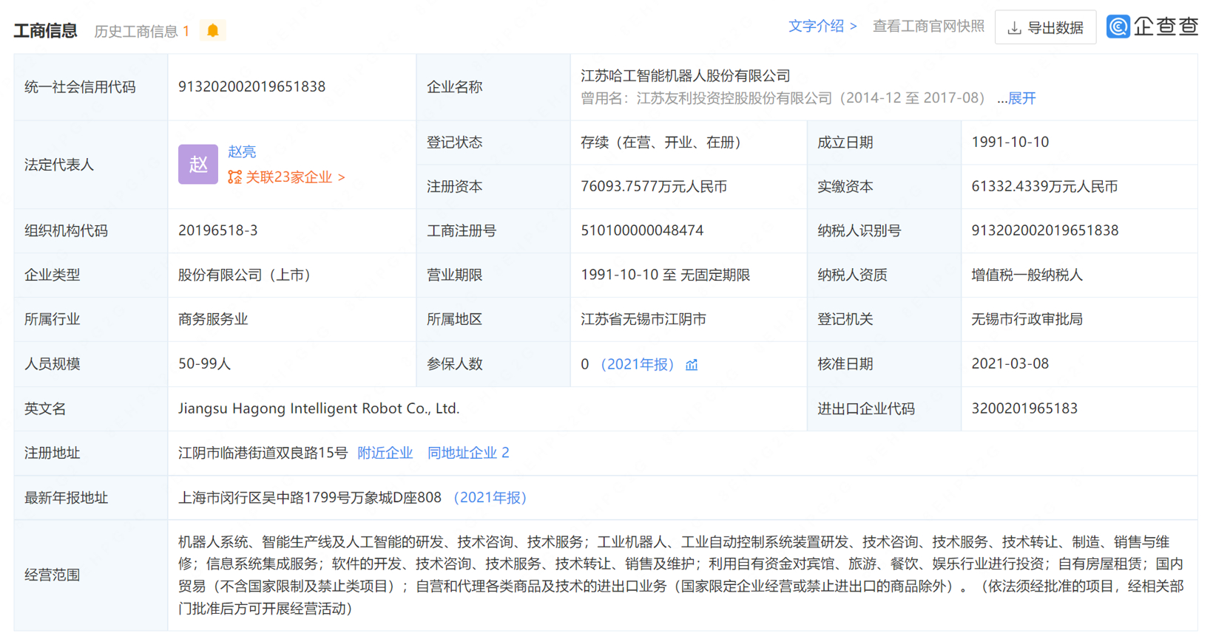
Task: Expand former names with 展开
Action: tap(1021, 98)
